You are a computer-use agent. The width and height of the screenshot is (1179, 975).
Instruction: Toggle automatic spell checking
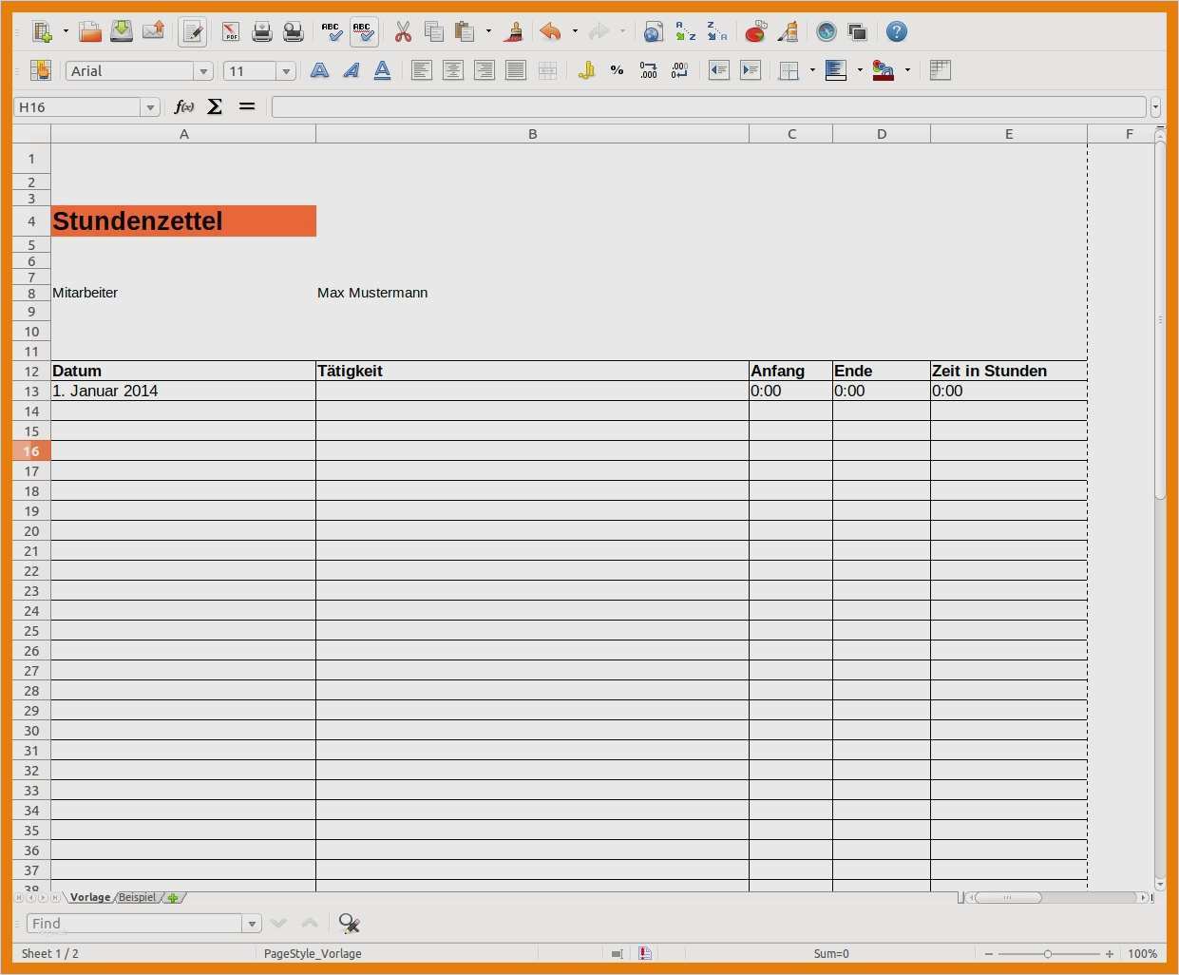point(363,32)
